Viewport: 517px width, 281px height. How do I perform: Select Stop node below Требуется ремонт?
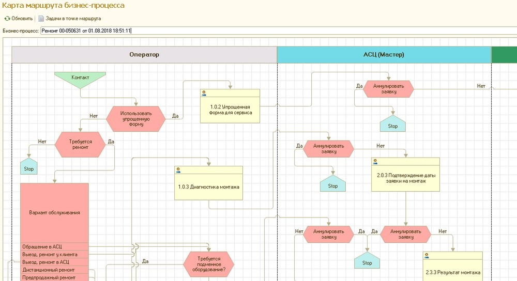click(x=29, y=168)
